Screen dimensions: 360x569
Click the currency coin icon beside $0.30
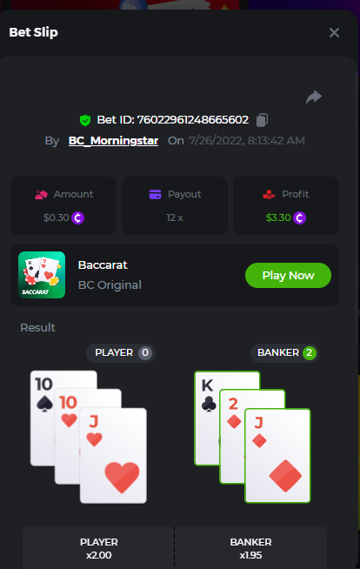click(x=78, y=218)
